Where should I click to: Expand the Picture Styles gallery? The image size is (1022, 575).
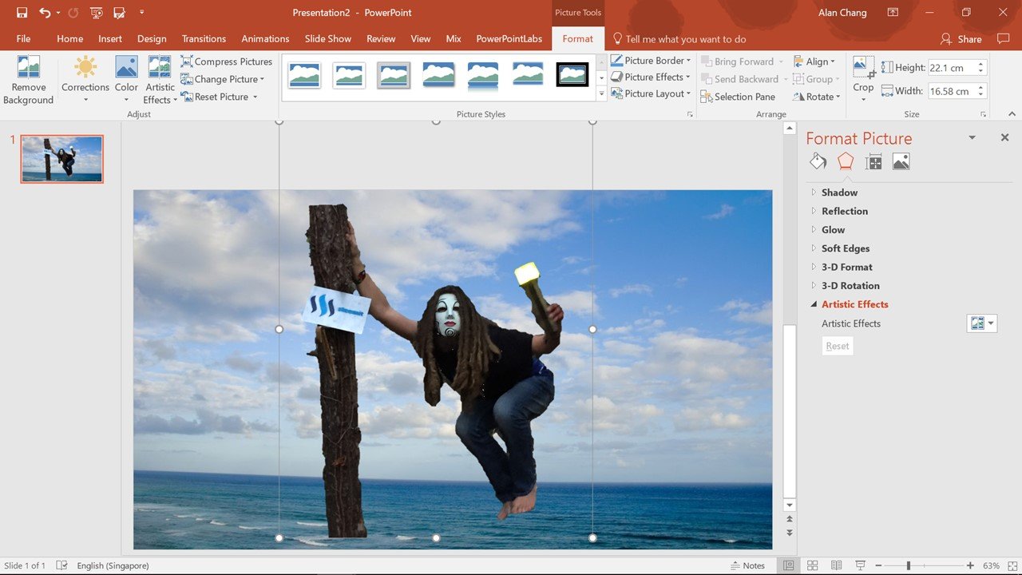coord(601,94)
